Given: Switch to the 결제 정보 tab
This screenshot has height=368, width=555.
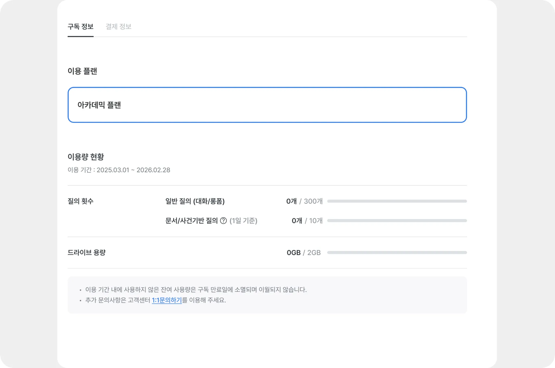Looking at the screenshot, I should (x=118, y=27).
